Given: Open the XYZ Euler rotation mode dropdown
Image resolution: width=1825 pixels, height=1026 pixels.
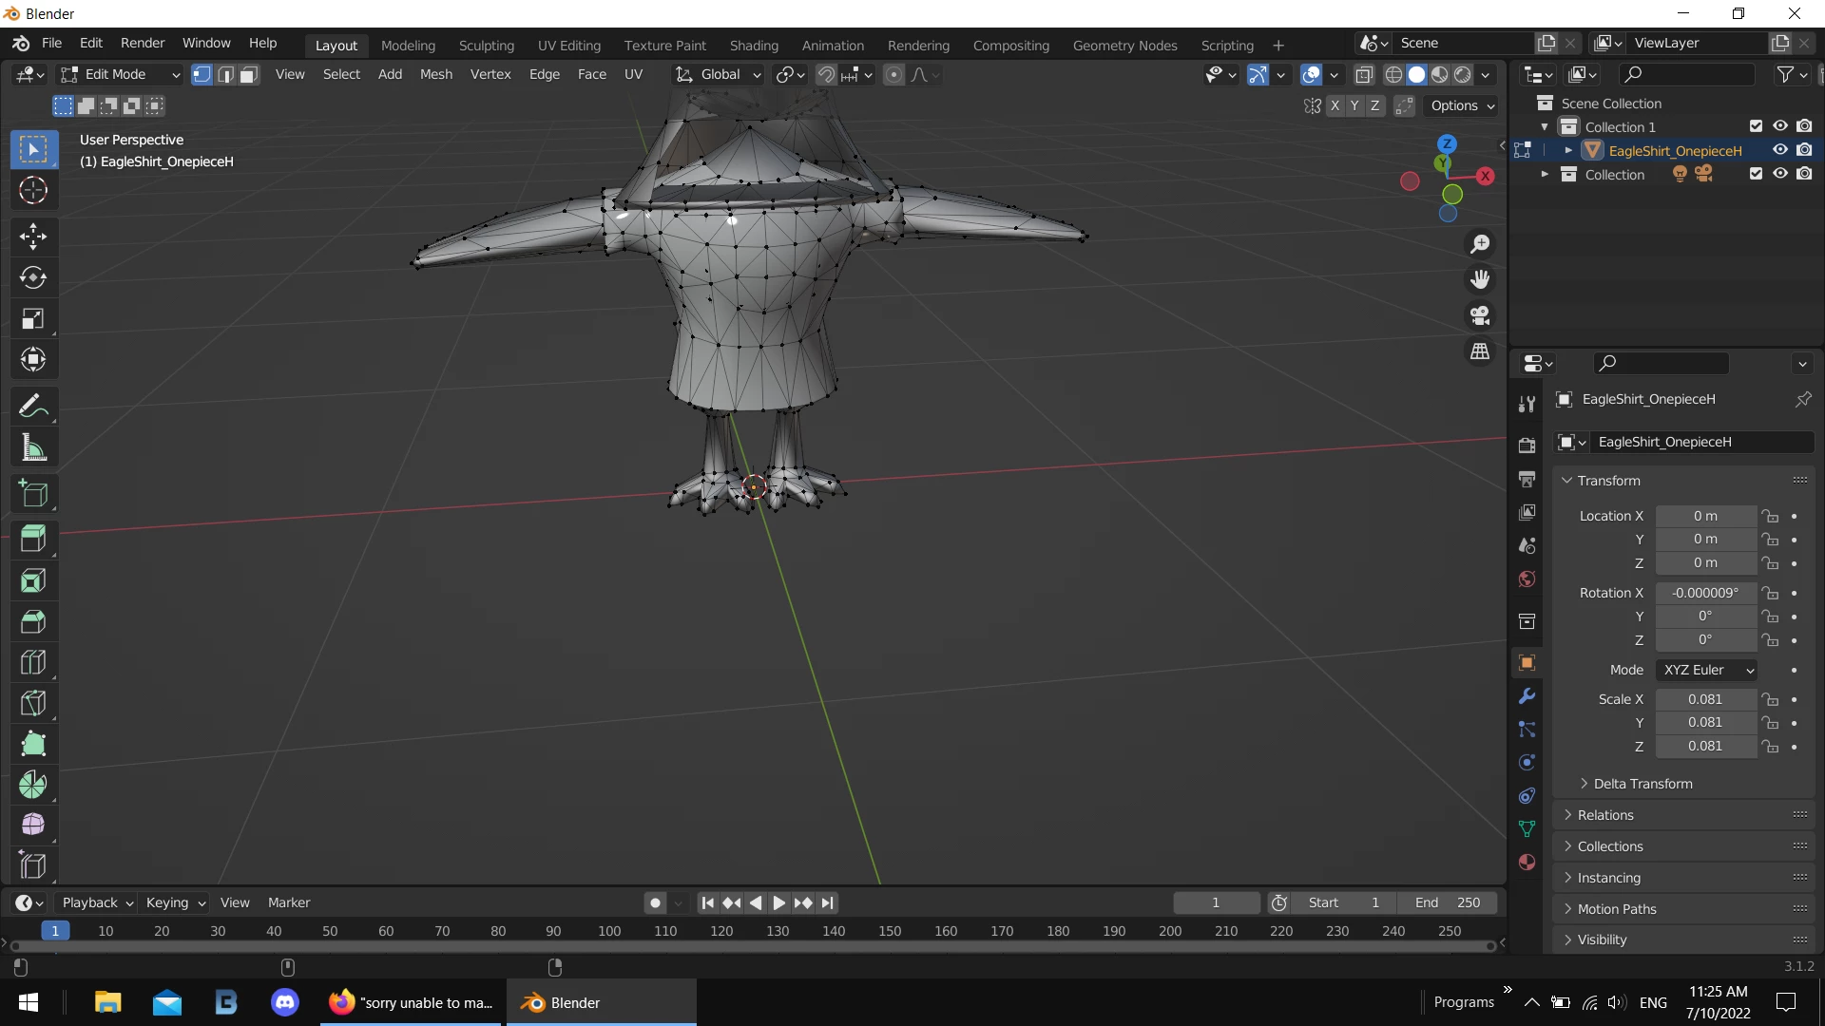Looking at the screenshot, I should pyautogui.click(x=1707, y=670).
